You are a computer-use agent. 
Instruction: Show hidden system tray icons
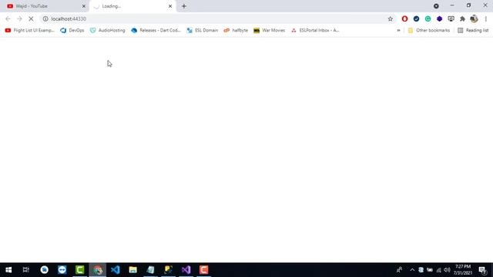(x=412, y=270)
